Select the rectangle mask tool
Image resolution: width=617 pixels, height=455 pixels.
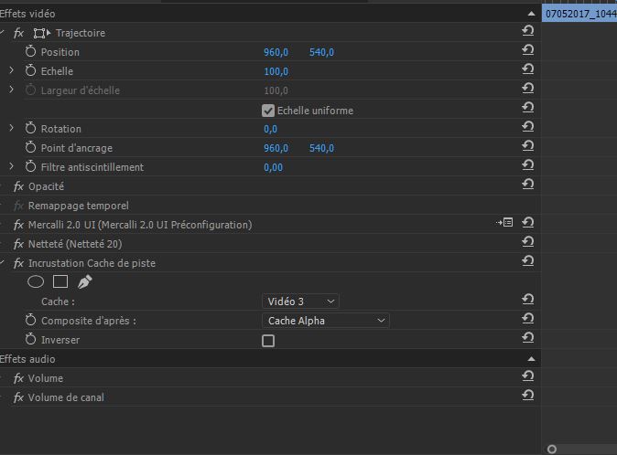60,281
